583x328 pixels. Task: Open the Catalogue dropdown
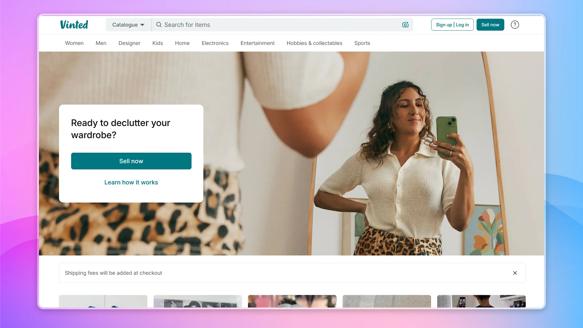(128, 25)
